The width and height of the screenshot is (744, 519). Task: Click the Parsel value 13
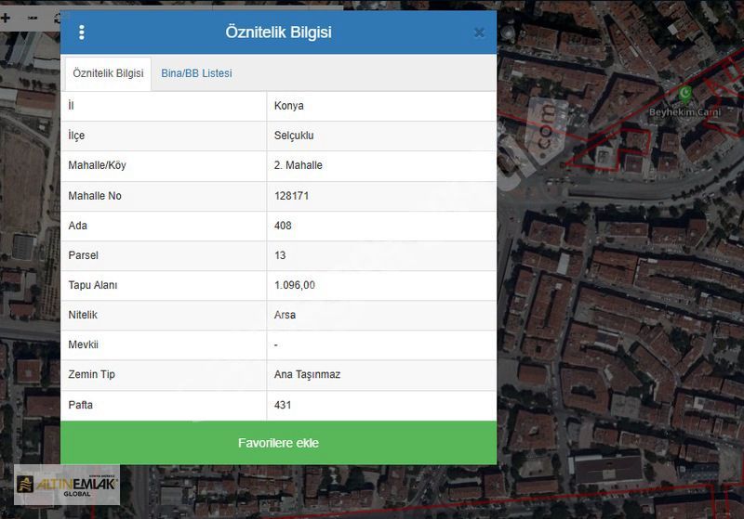click(280, 255)
